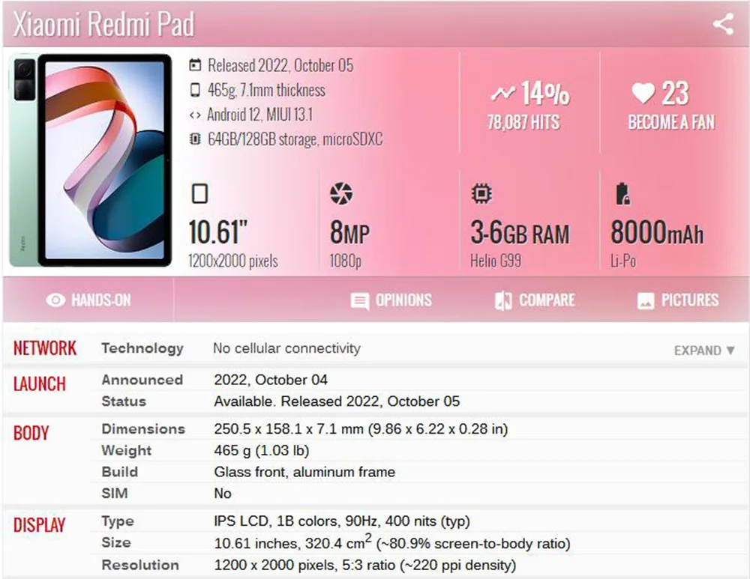Click "Android 12, MIUI 13.1" header text
This screenshot has width=750, height=579.
tap(259, 115)
